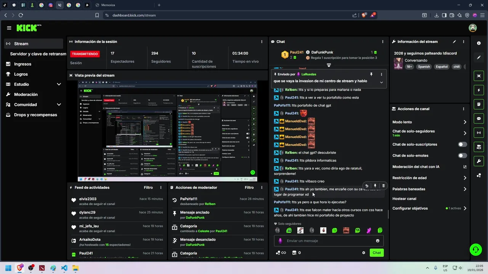
Task: Click the lightning bolt icon in the right sidebar
Action: click(x=479, y=90)
